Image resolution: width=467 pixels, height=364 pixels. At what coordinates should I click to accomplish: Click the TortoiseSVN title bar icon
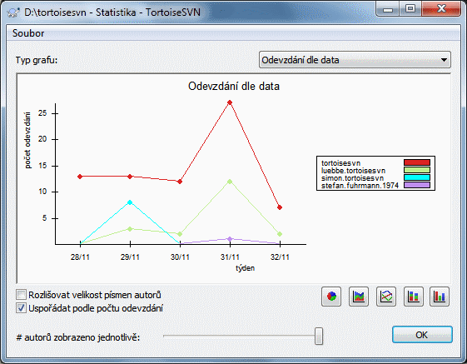(13, 12)
